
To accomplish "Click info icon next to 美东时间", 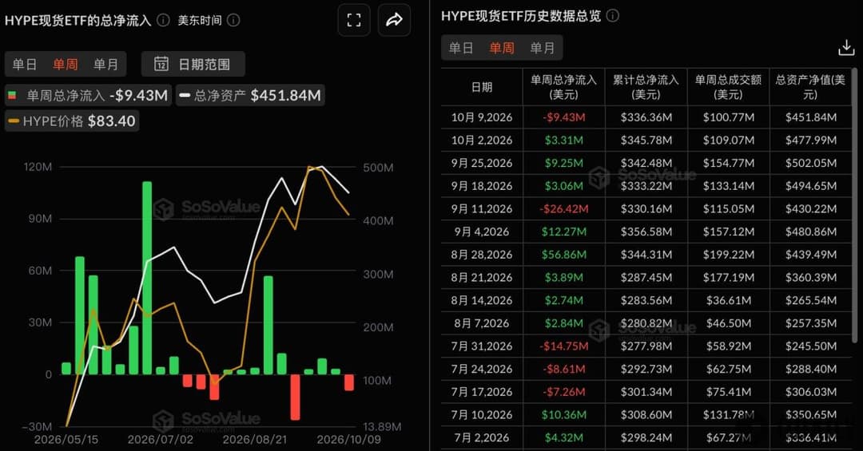I will [x=233, y=20].
